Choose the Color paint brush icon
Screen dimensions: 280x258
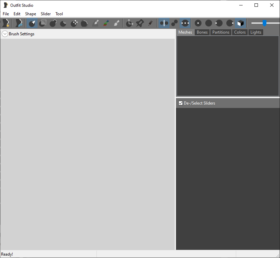point(106,23)
